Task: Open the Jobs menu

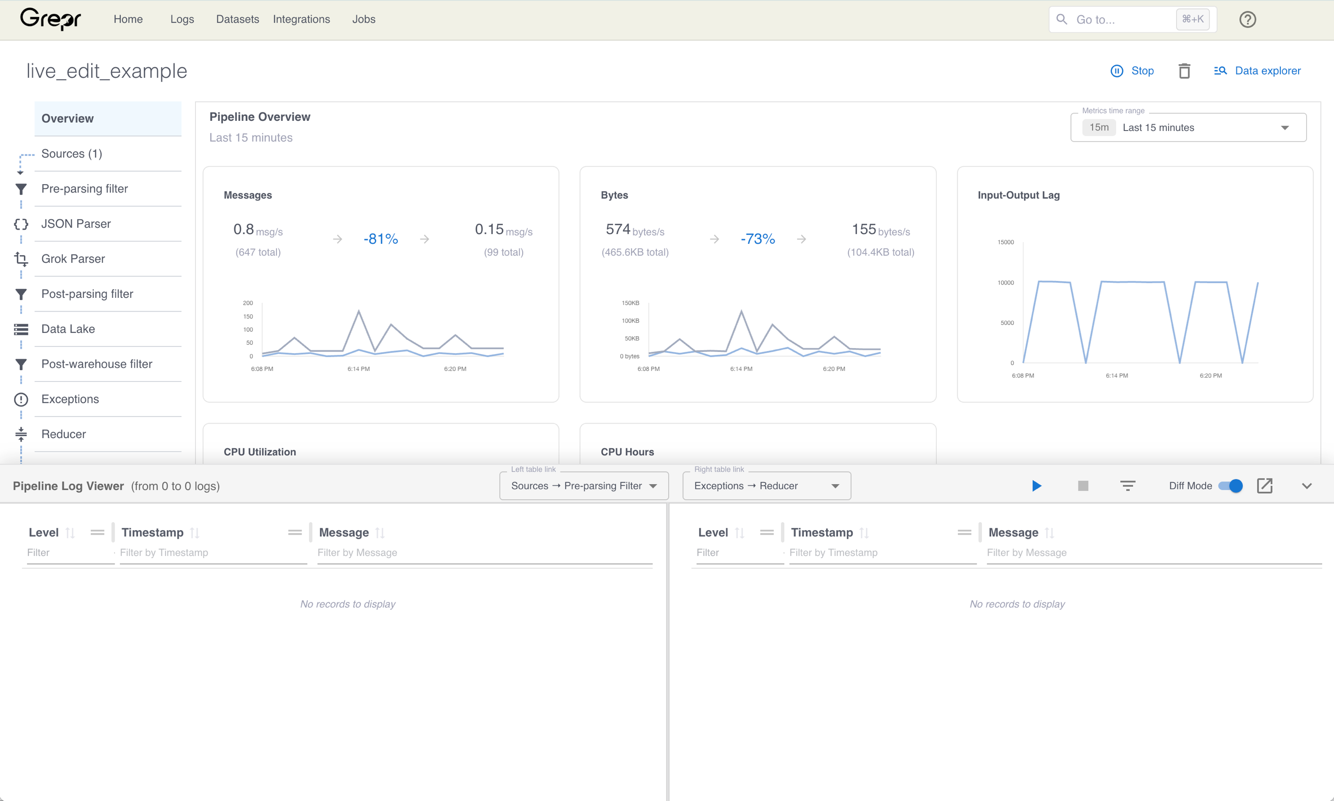Action: click(364, 19)
